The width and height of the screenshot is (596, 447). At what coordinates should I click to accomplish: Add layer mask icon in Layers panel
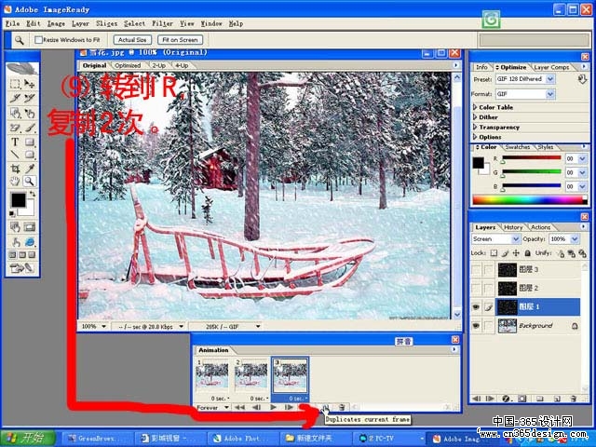522,399
